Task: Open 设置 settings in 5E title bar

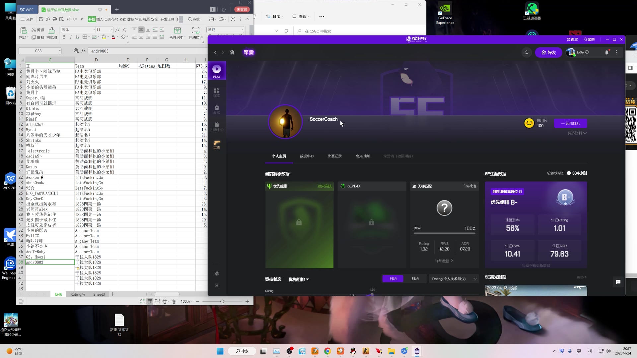Action: [x=572, y=39]
